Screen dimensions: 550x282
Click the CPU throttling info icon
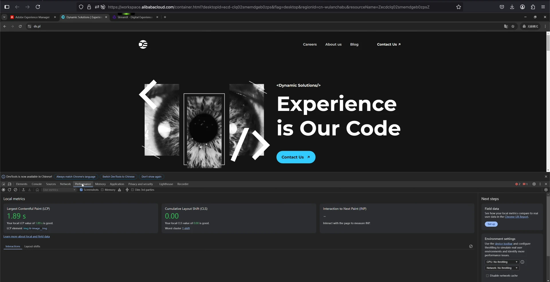pos(522,262)
